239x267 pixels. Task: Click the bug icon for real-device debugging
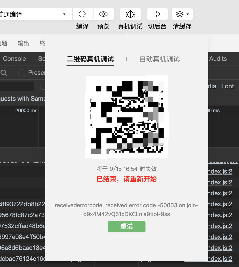[130, 14]
